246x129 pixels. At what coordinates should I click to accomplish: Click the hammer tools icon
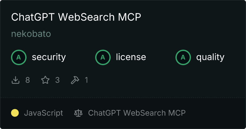(75, 80)
